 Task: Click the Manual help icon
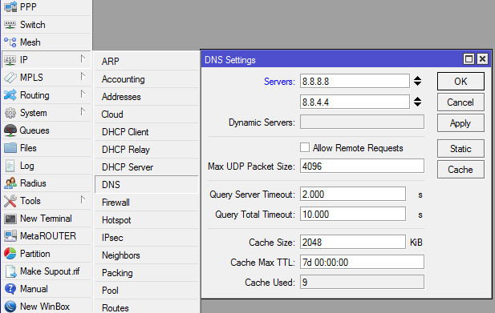[x=10, y=289]
